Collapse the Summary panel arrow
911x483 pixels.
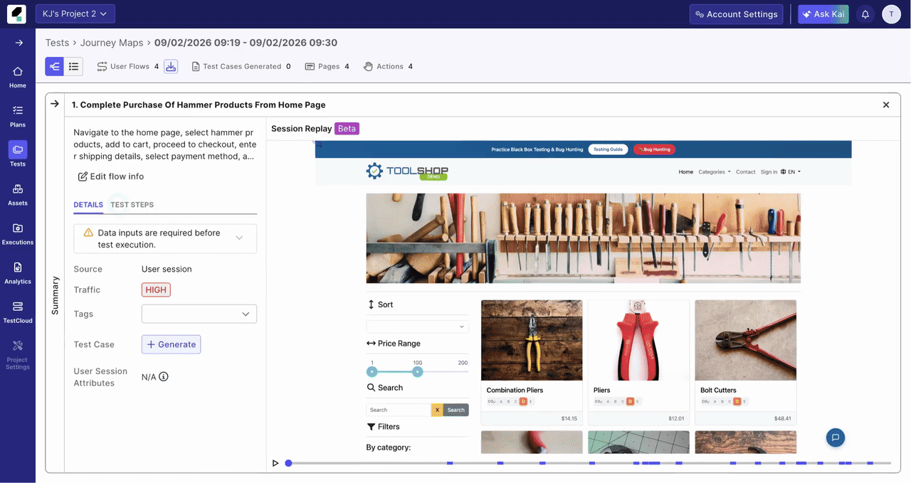click(x=55, y=104)
